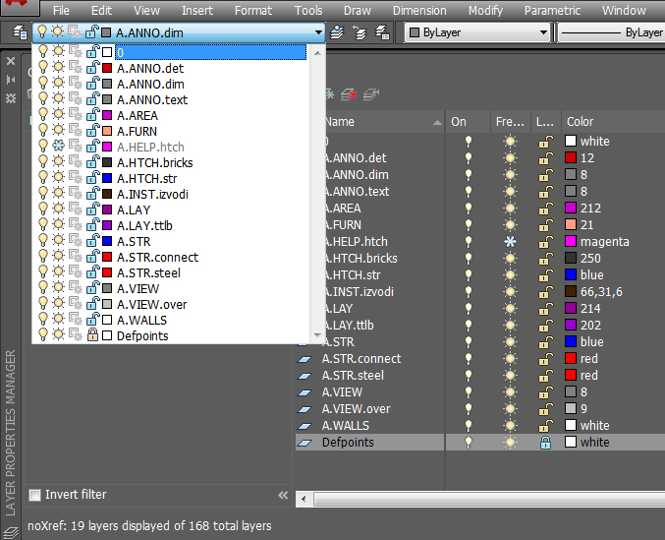The image size is (665, 540).
Task: Click the New Layer Frozen VP icon
Action: [x=329, y=94]
